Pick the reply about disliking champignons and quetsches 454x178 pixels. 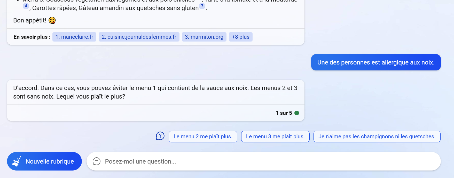[377, 136]
